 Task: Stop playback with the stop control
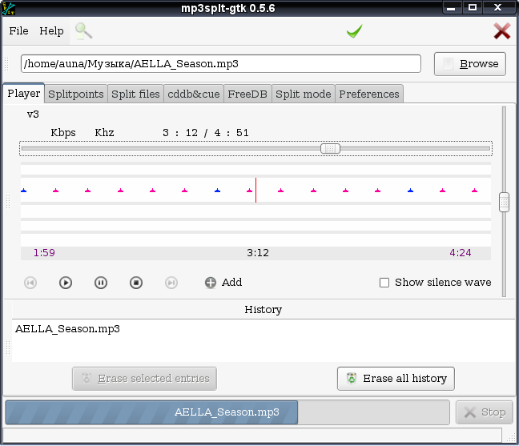pos(136,283)
